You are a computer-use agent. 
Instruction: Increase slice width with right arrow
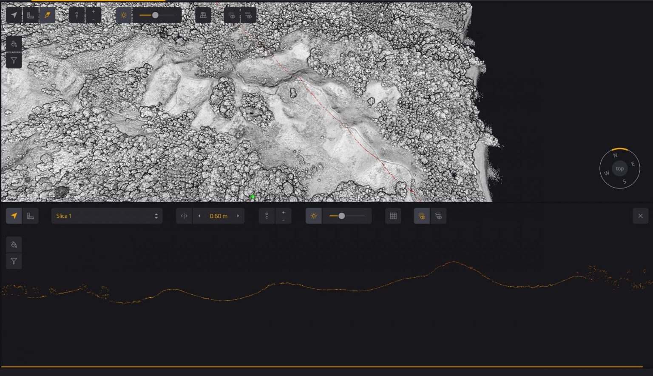(238, 216)
